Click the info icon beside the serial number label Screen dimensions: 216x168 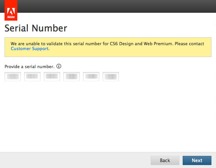pyautogui.click(x=59, y=66)
